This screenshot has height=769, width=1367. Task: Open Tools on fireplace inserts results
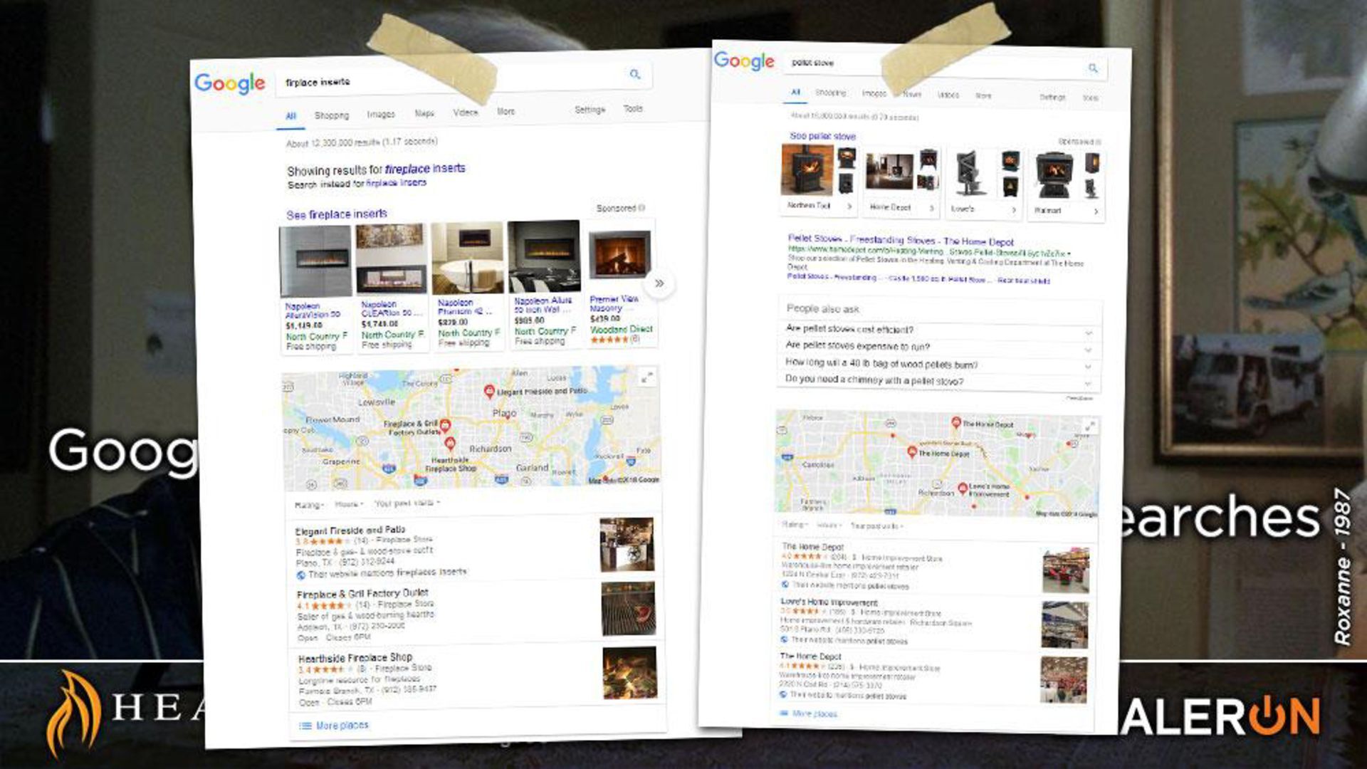coord(633,109)
